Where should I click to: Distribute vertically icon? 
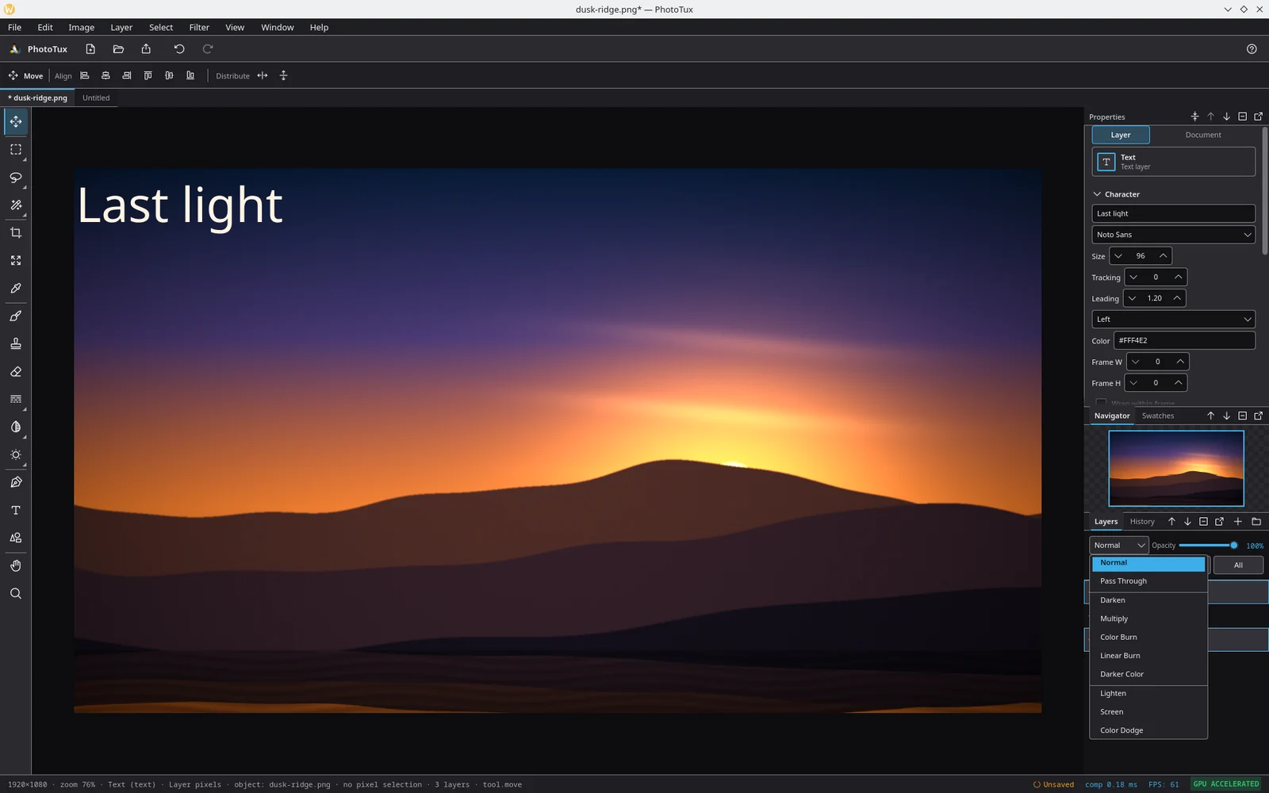click(x=283, y=75)
